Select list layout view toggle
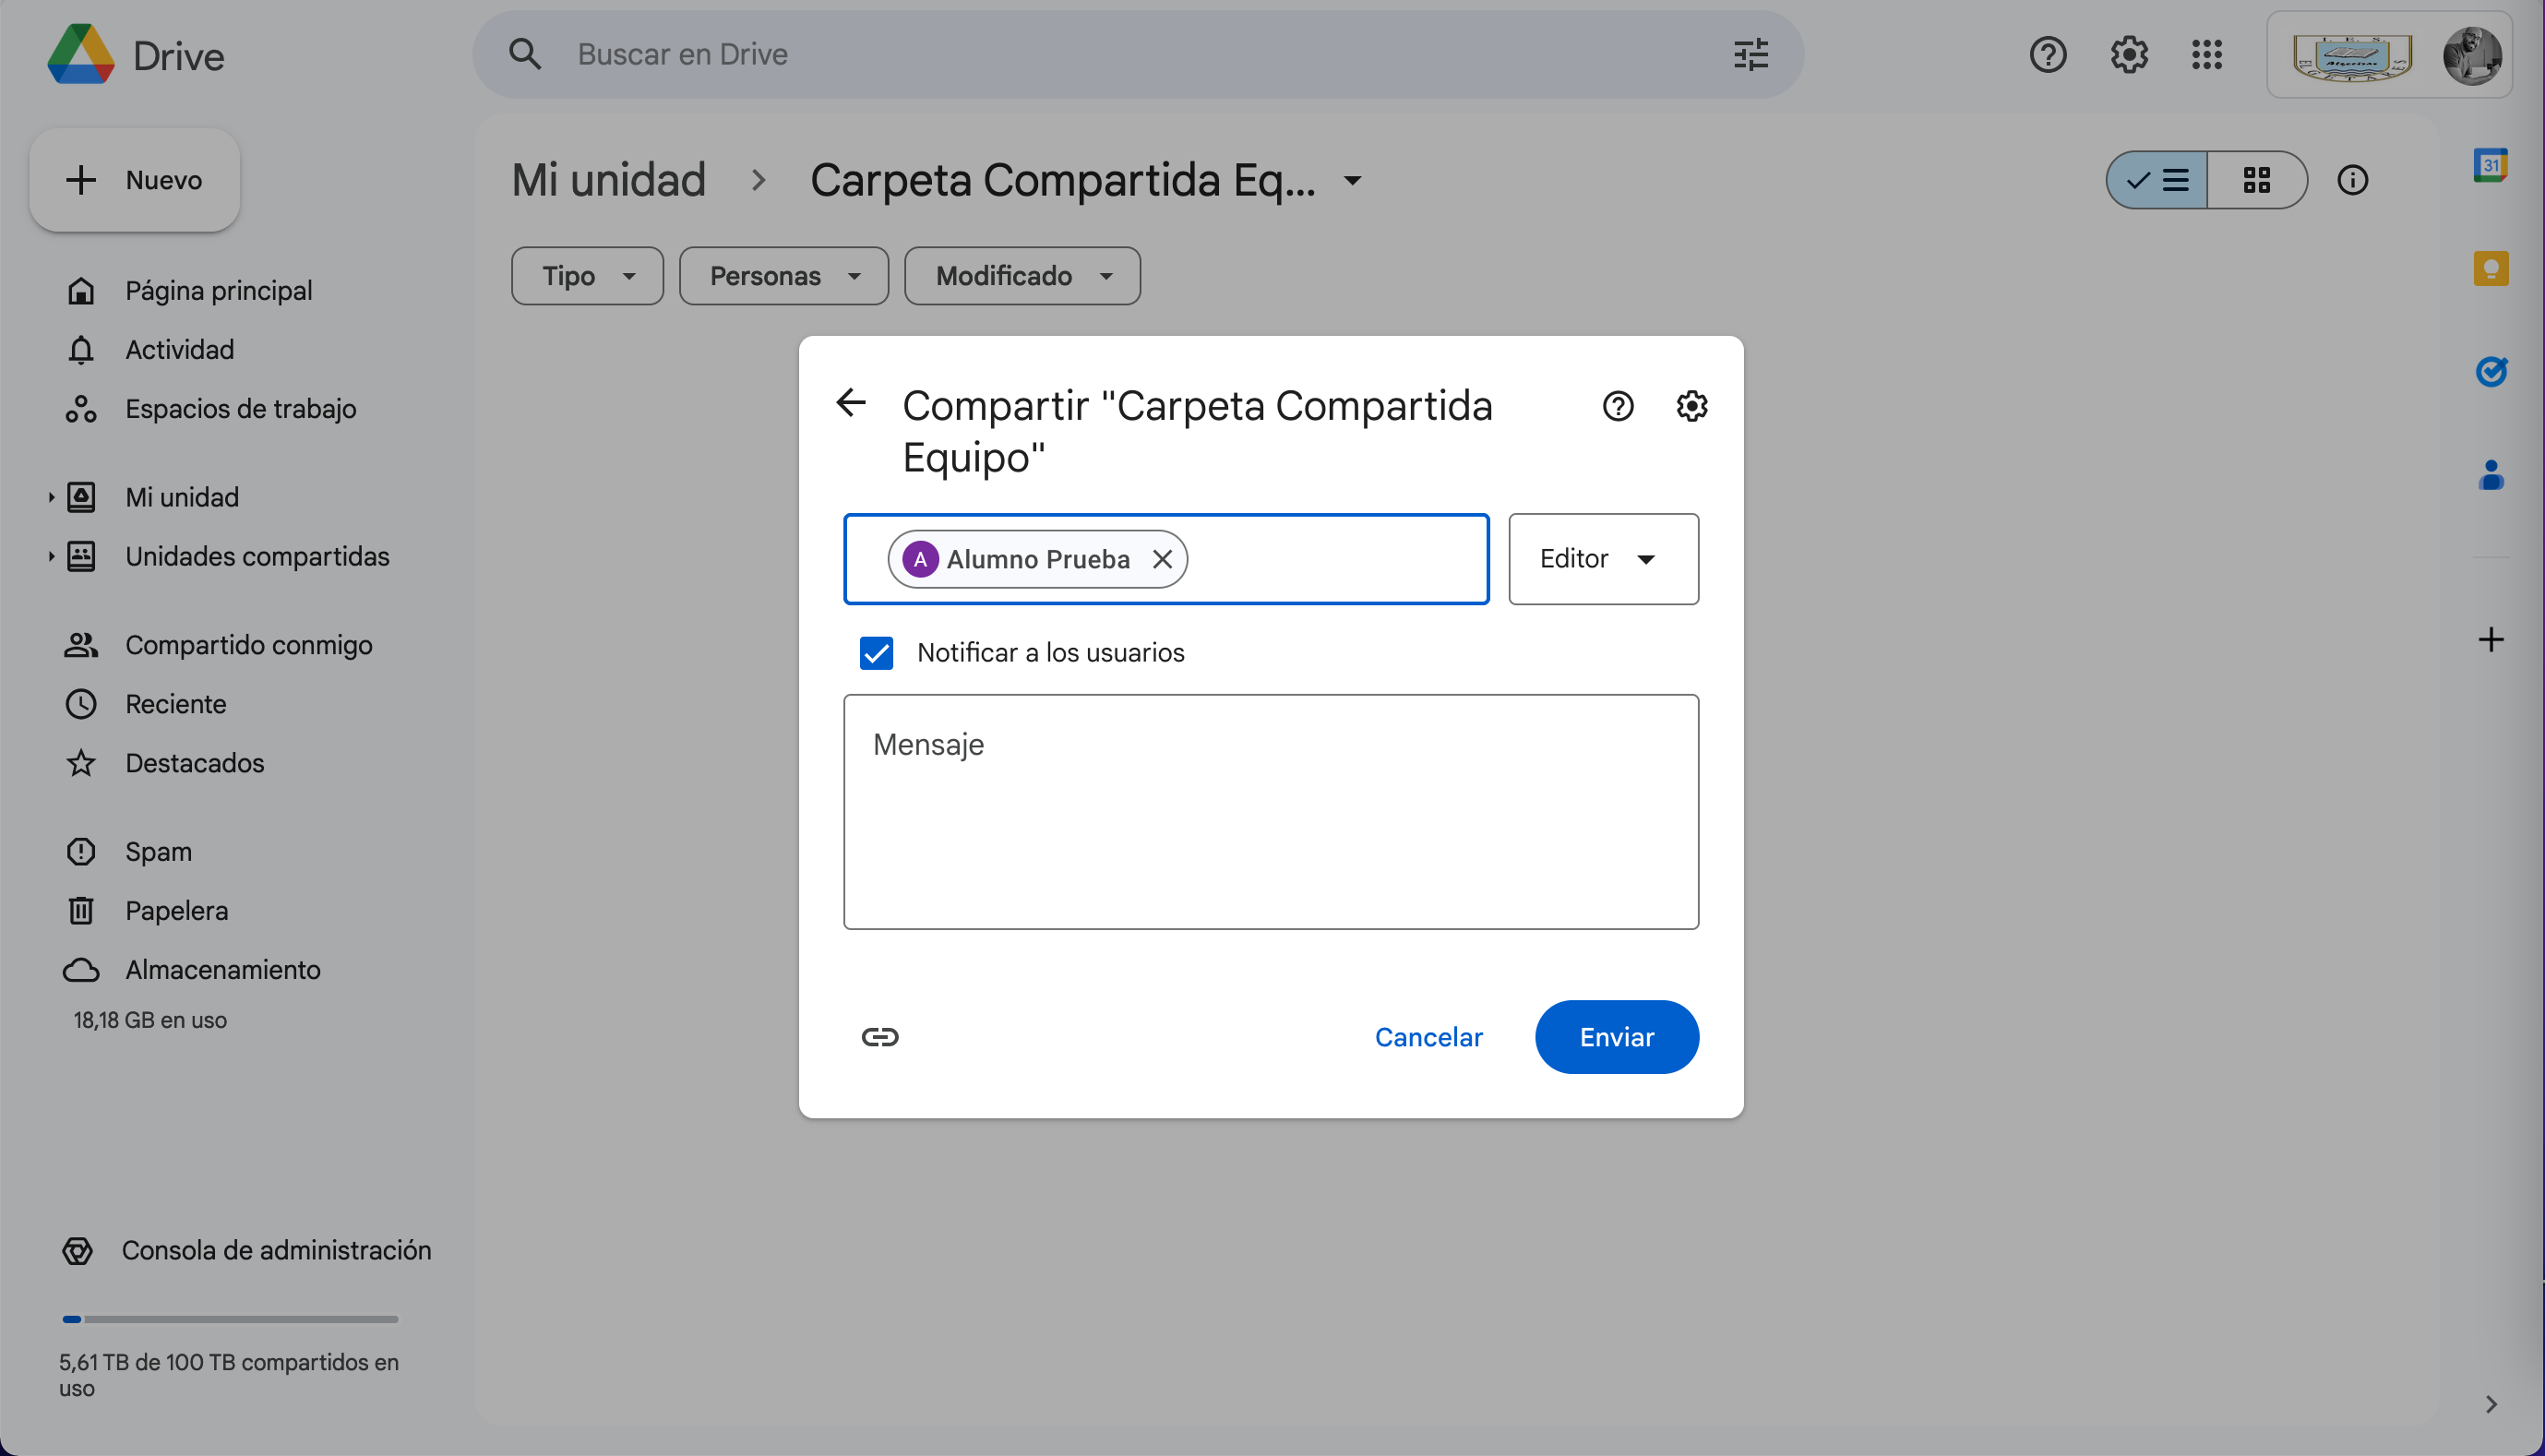The image size is (2545, 1456). coord(2157,180)
